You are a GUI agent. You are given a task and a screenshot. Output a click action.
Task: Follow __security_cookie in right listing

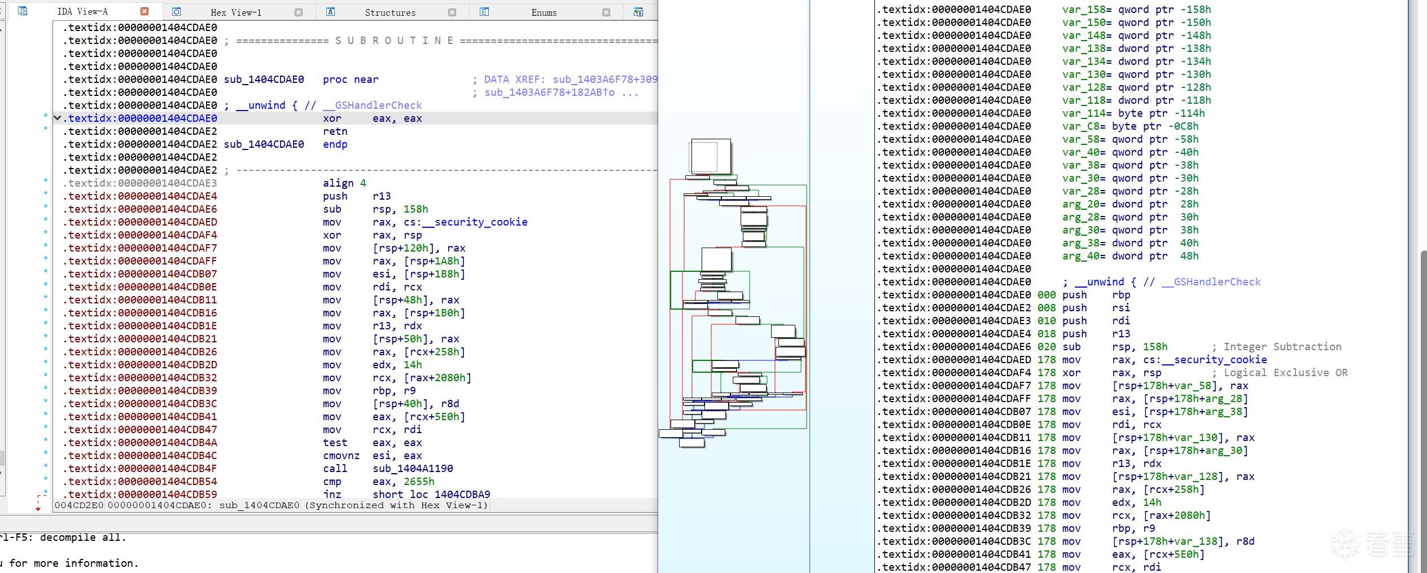pos(1214,360)
